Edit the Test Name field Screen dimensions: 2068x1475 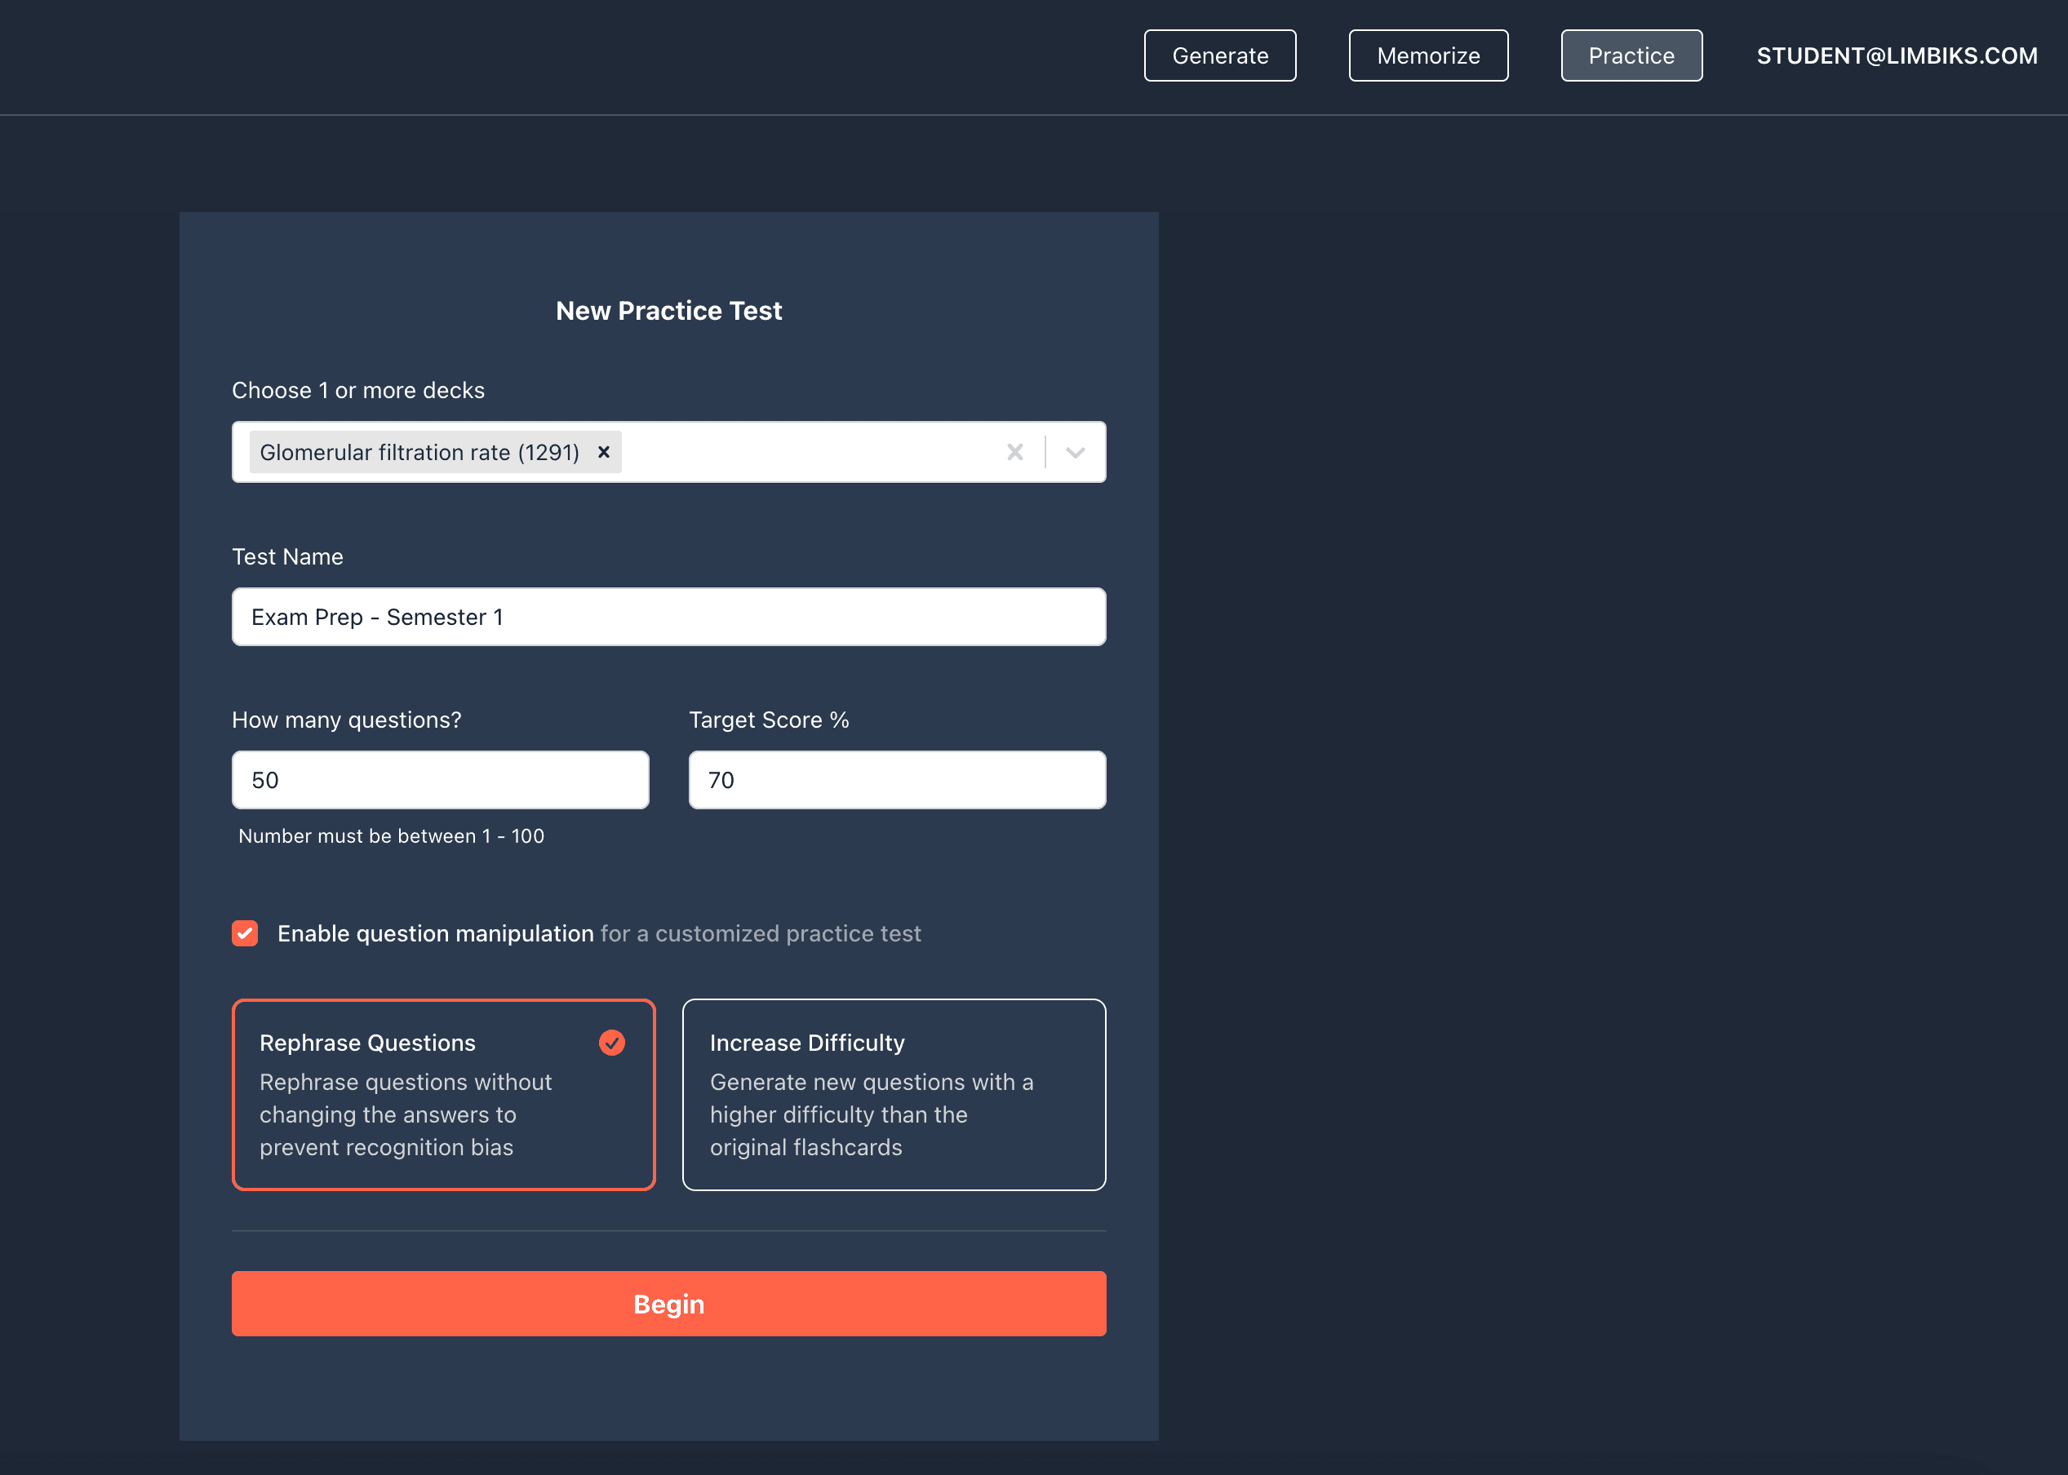point(668,617)
